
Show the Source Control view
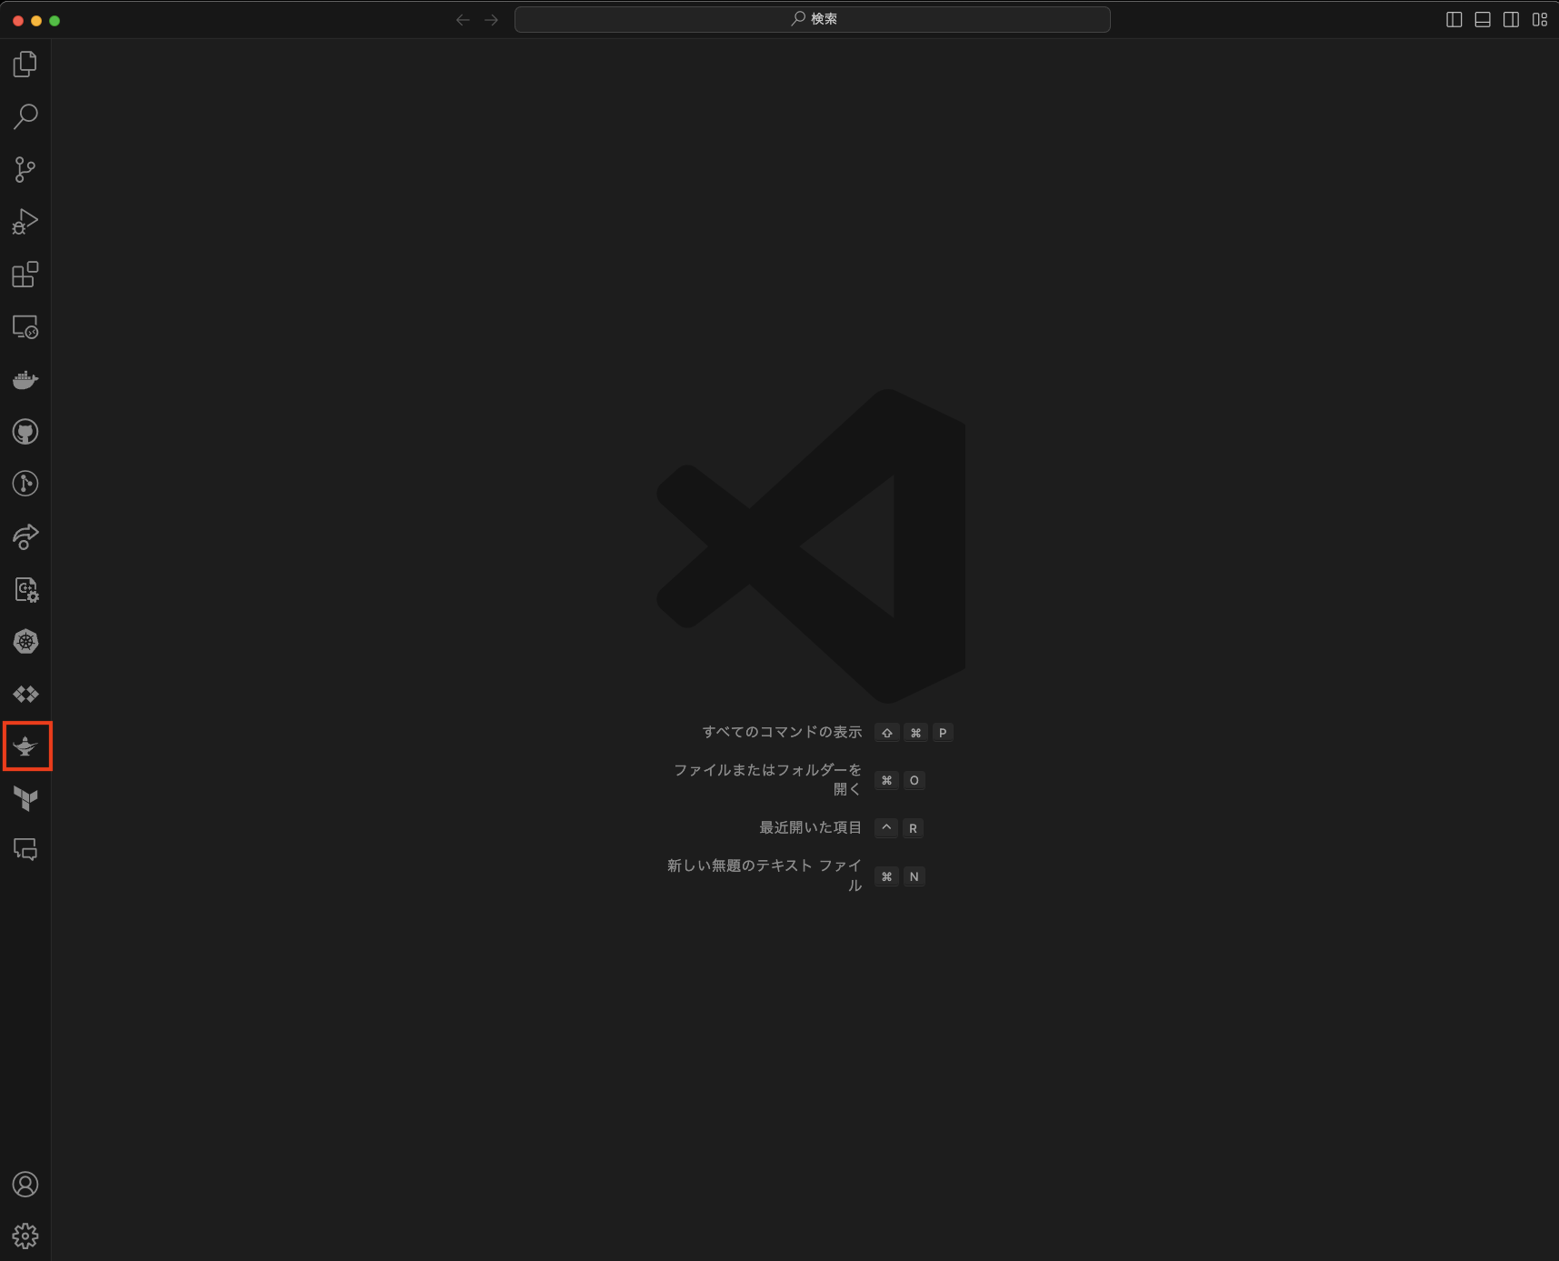pyautogui.click(x=25, y=169)
